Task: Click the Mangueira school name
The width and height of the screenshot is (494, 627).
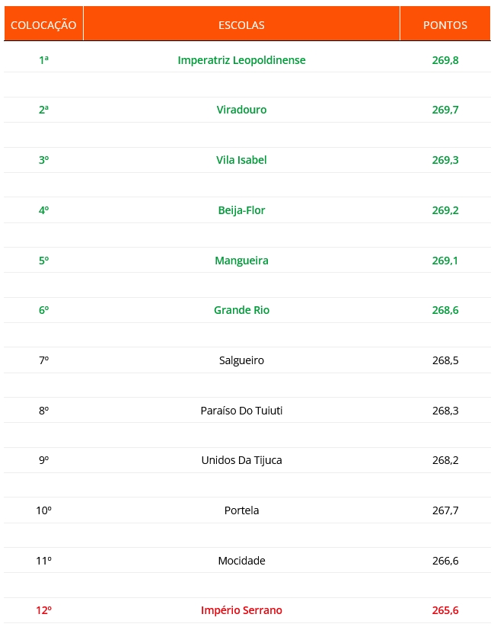Action: (x=241, y=261)
